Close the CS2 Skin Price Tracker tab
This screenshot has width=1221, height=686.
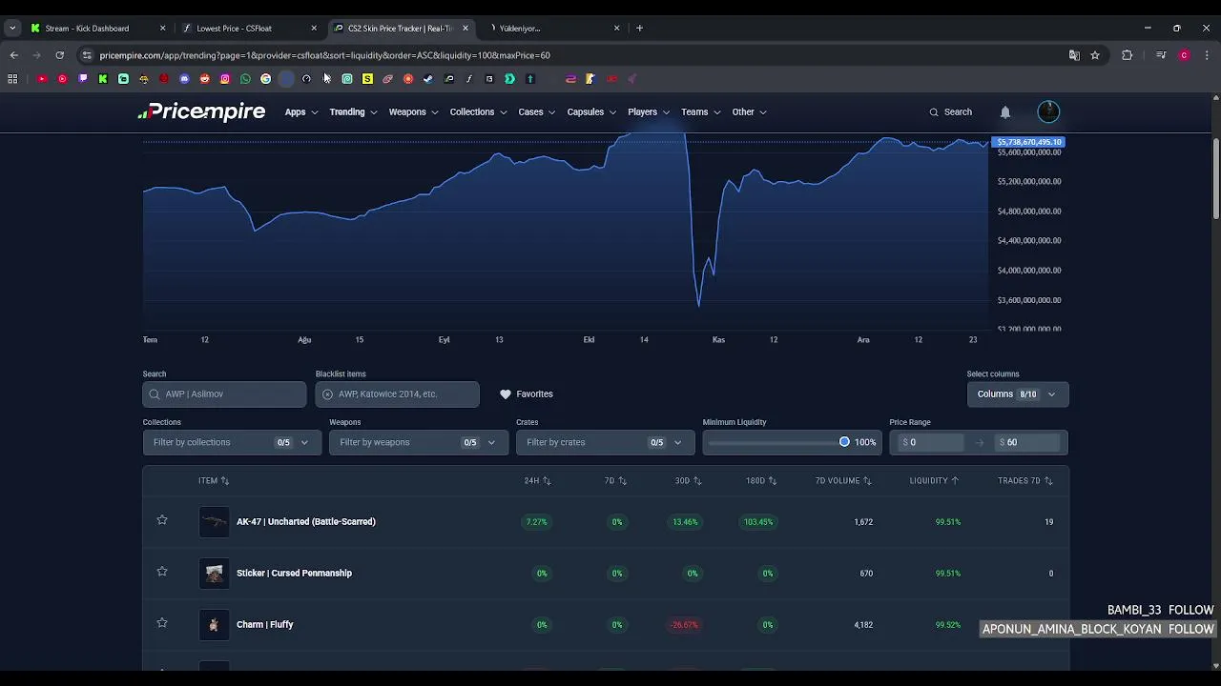tap(466, 28)
